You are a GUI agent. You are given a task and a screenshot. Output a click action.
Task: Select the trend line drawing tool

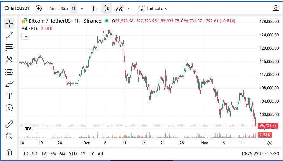[9, 36]
